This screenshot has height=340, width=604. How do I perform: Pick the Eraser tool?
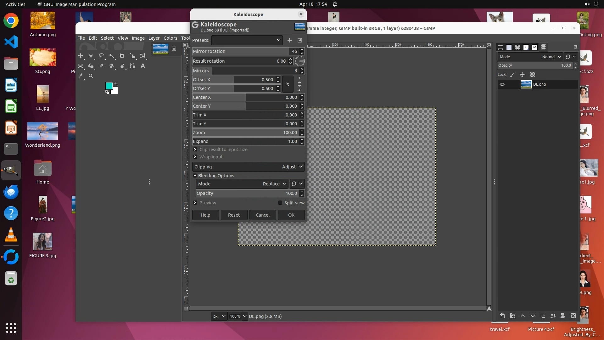pos(101,66)
